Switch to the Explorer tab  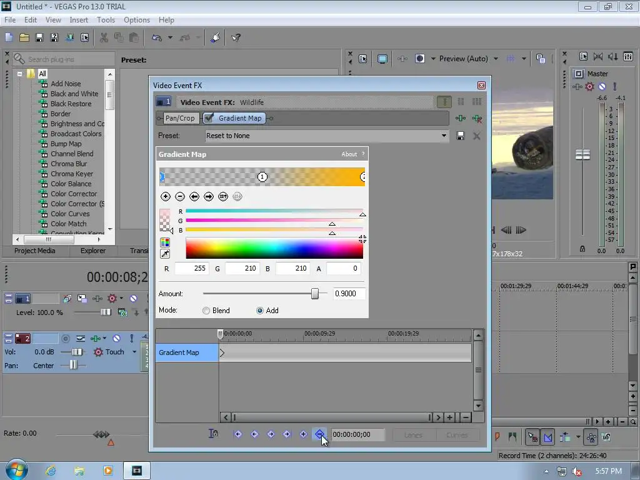click(x=93, y=251)
